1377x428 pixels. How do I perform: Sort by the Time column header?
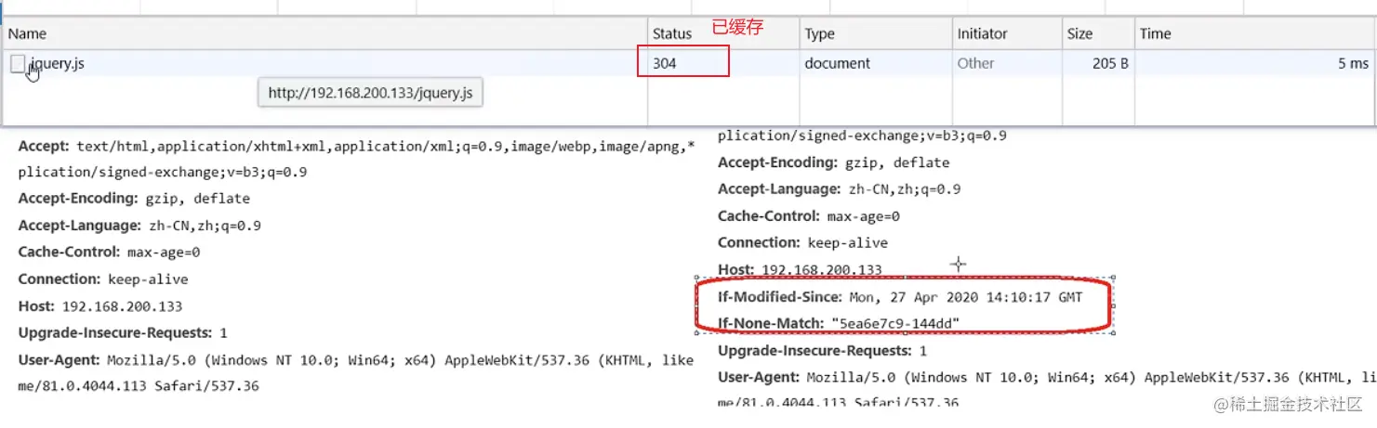point(1155,33)
